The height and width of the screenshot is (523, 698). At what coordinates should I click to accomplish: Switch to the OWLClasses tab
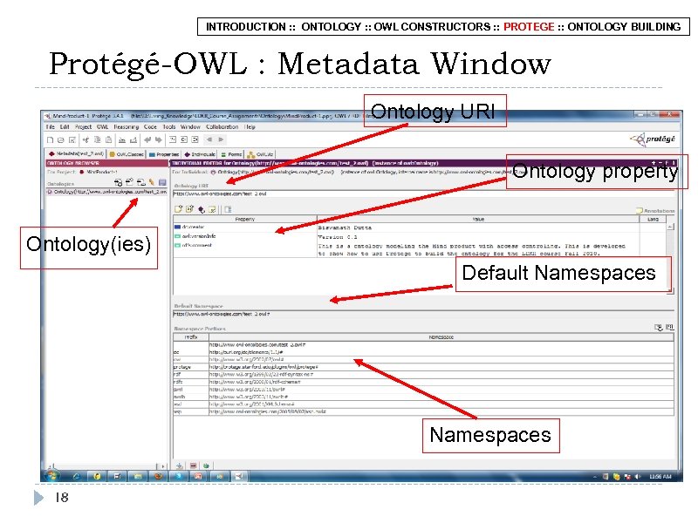128,154
